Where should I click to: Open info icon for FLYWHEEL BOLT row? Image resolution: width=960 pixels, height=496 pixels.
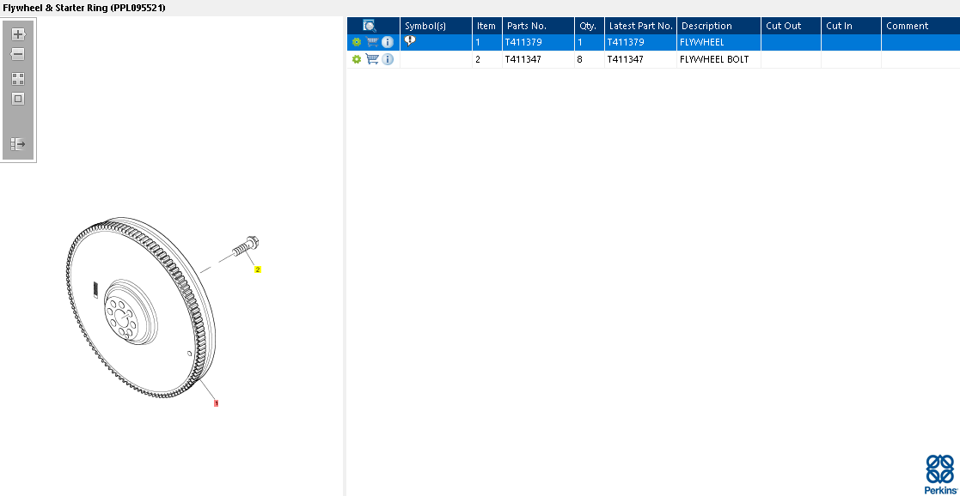[x=388, y=59]
